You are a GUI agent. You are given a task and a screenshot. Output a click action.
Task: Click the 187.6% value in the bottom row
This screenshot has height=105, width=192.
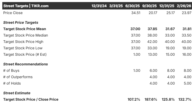coord(151,99)
